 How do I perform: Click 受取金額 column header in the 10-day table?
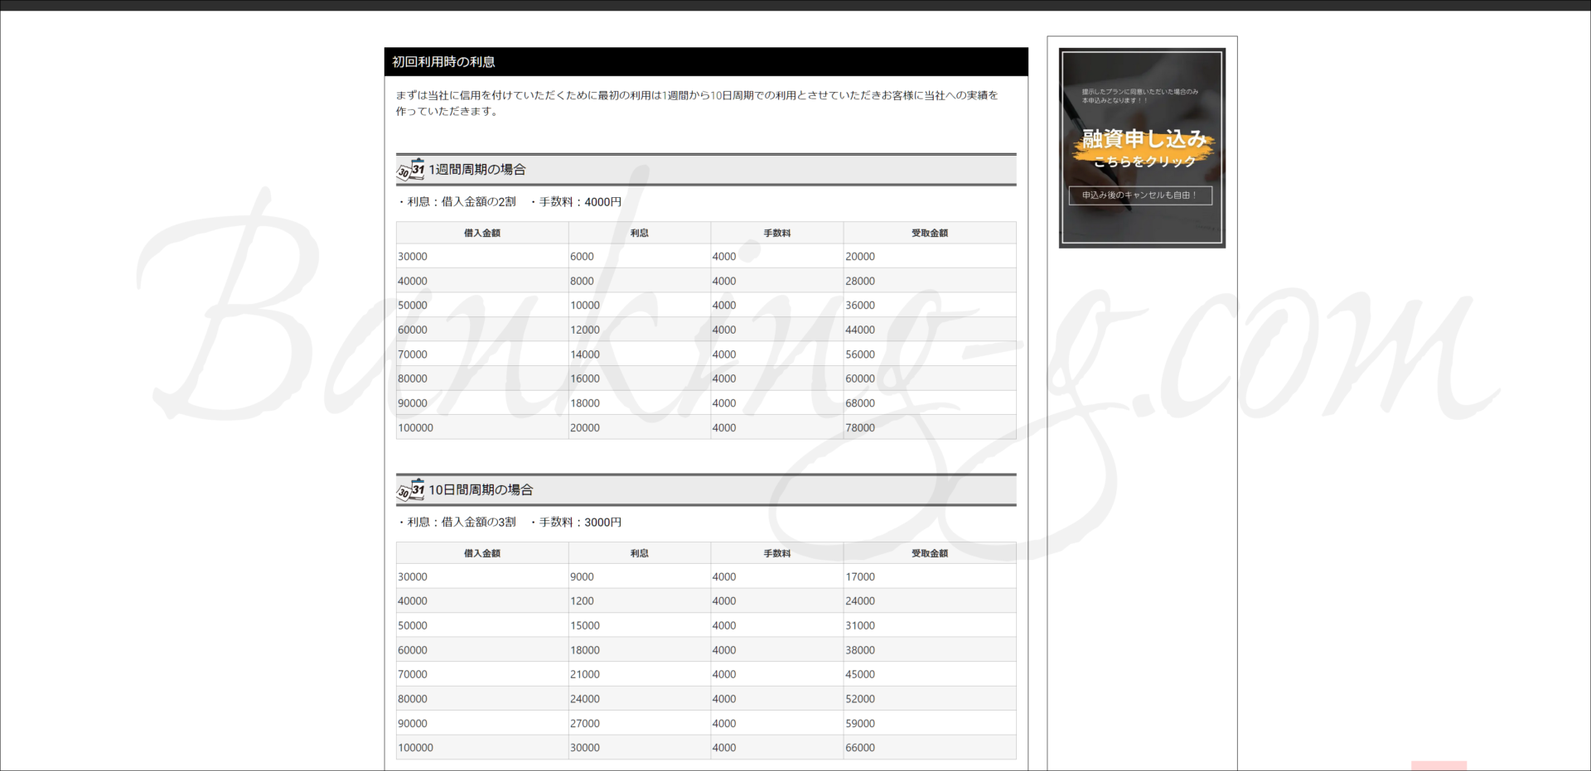(929, 553)
